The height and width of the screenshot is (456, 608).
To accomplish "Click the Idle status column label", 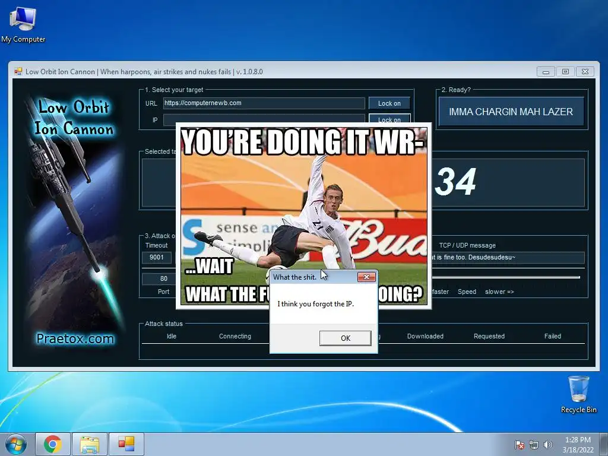I will click(x=172, y=336).
